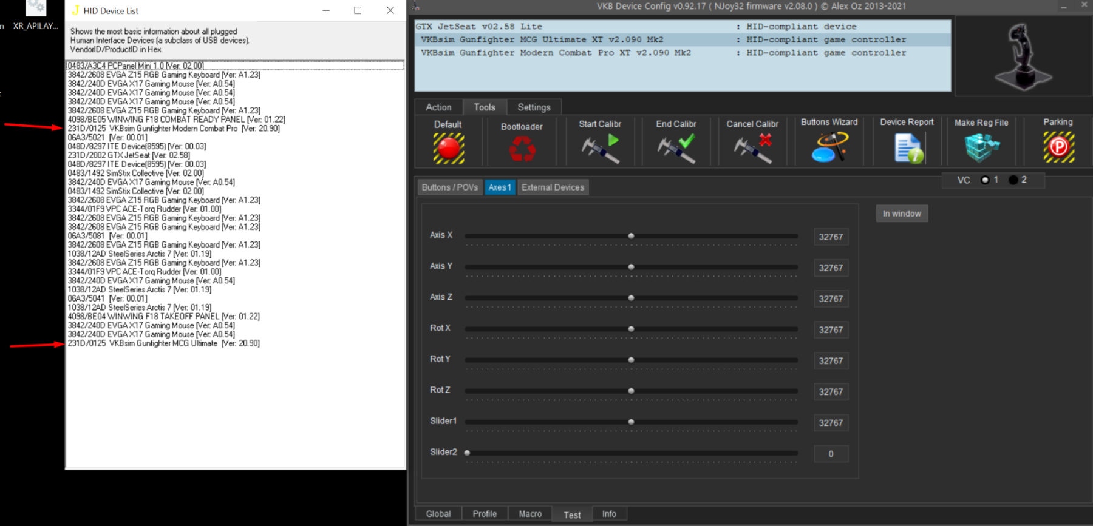Maximize the HID Device List window
This screenshot has width=1093, height=526.
tap(358, 10)
